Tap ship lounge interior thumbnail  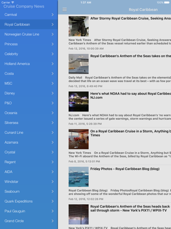(78, 139)
